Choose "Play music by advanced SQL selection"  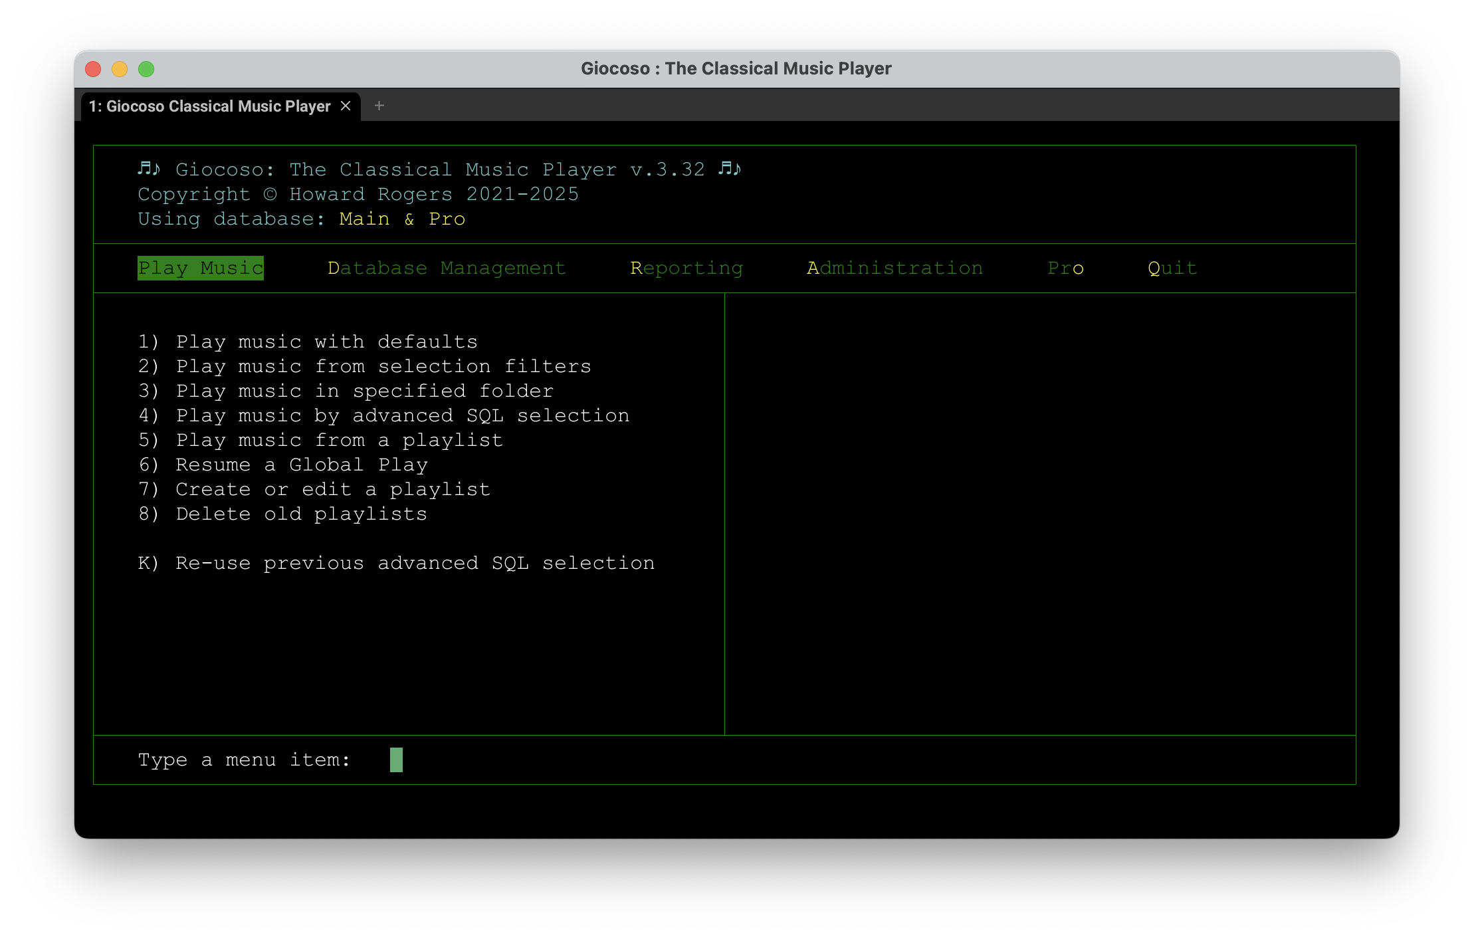(383, 415)
